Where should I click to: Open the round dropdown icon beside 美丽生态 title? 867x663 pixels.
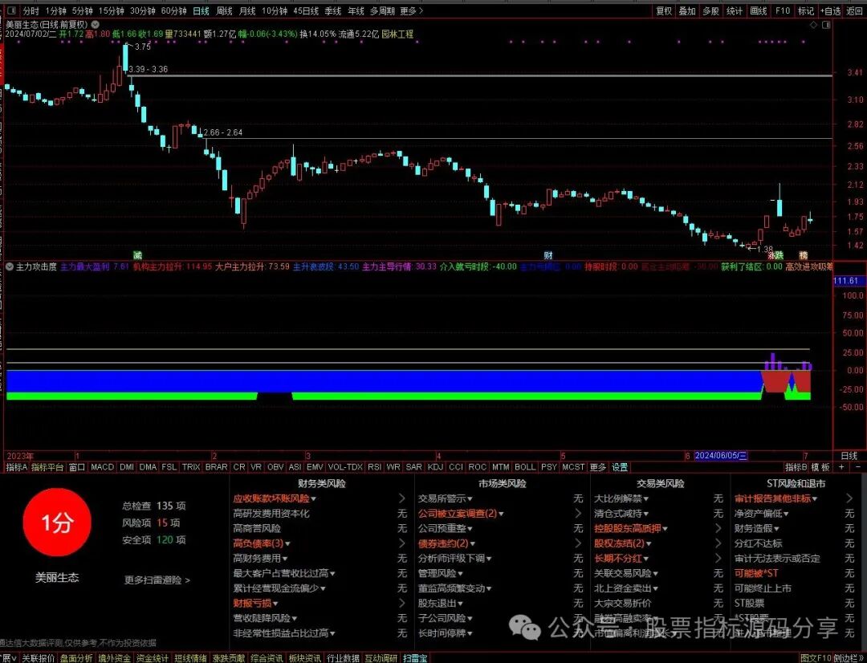[x=95, y=24]
